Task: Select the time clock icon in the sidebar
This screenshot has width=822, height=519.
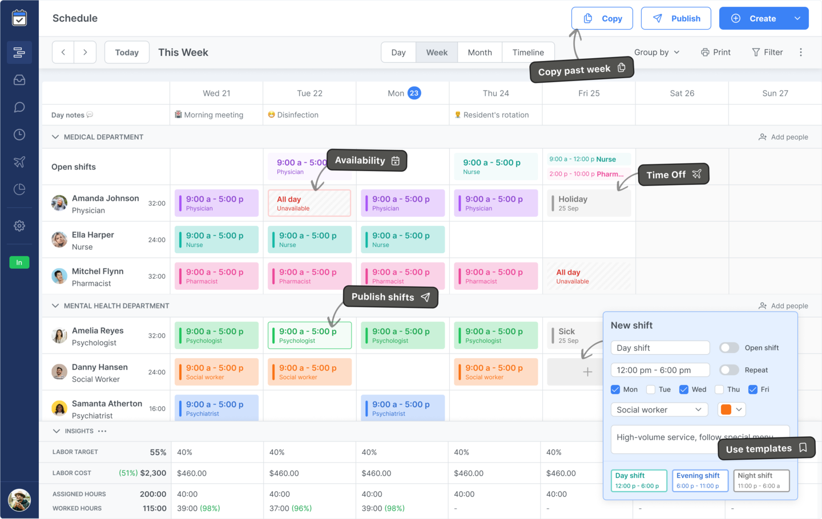Action: pyautogui.click(x=19, y=134)
